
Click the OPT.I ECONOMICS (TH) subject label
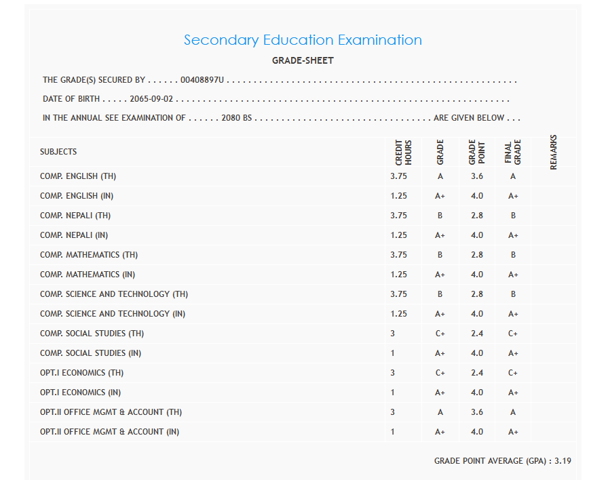(x=81, y=373)
